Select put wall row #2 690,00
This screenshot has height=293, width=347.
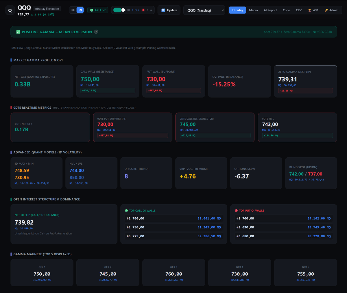[x=283, y=228]
